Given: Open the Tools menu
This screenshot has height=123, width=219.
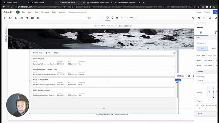Looking at the screenshot, I should (x=36, y=12).
